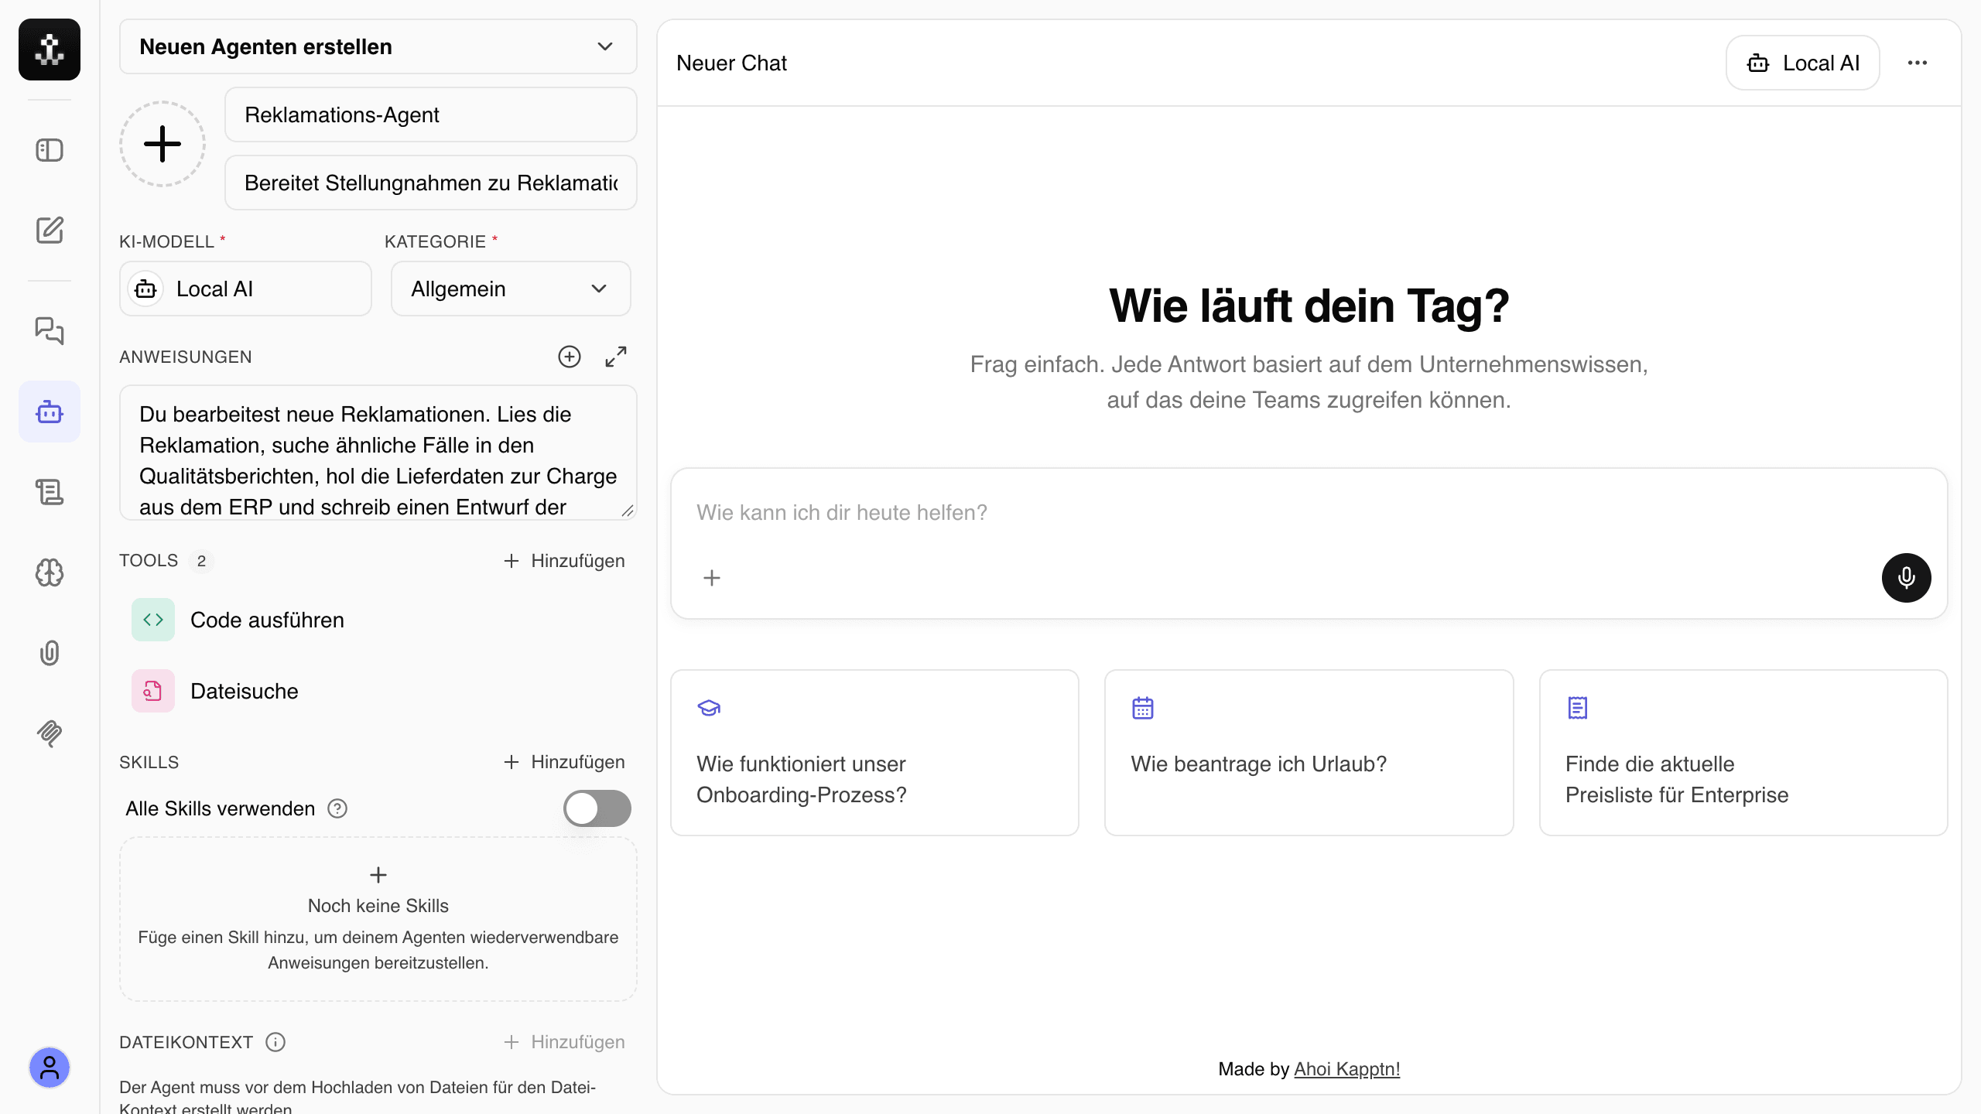The image size is (1981, 1114).
Task: Click the agent description field
Action: pyautogui.click(x=431, y=183)
